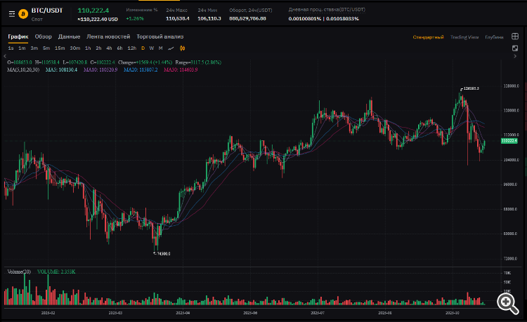Click the MA10: 110520.9 value
The height and width of the screenshot is (322, 527).
(x=100, y=69)
